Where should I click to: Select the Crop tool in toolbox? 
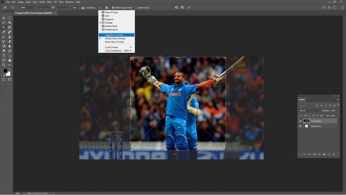pos(4,27)
